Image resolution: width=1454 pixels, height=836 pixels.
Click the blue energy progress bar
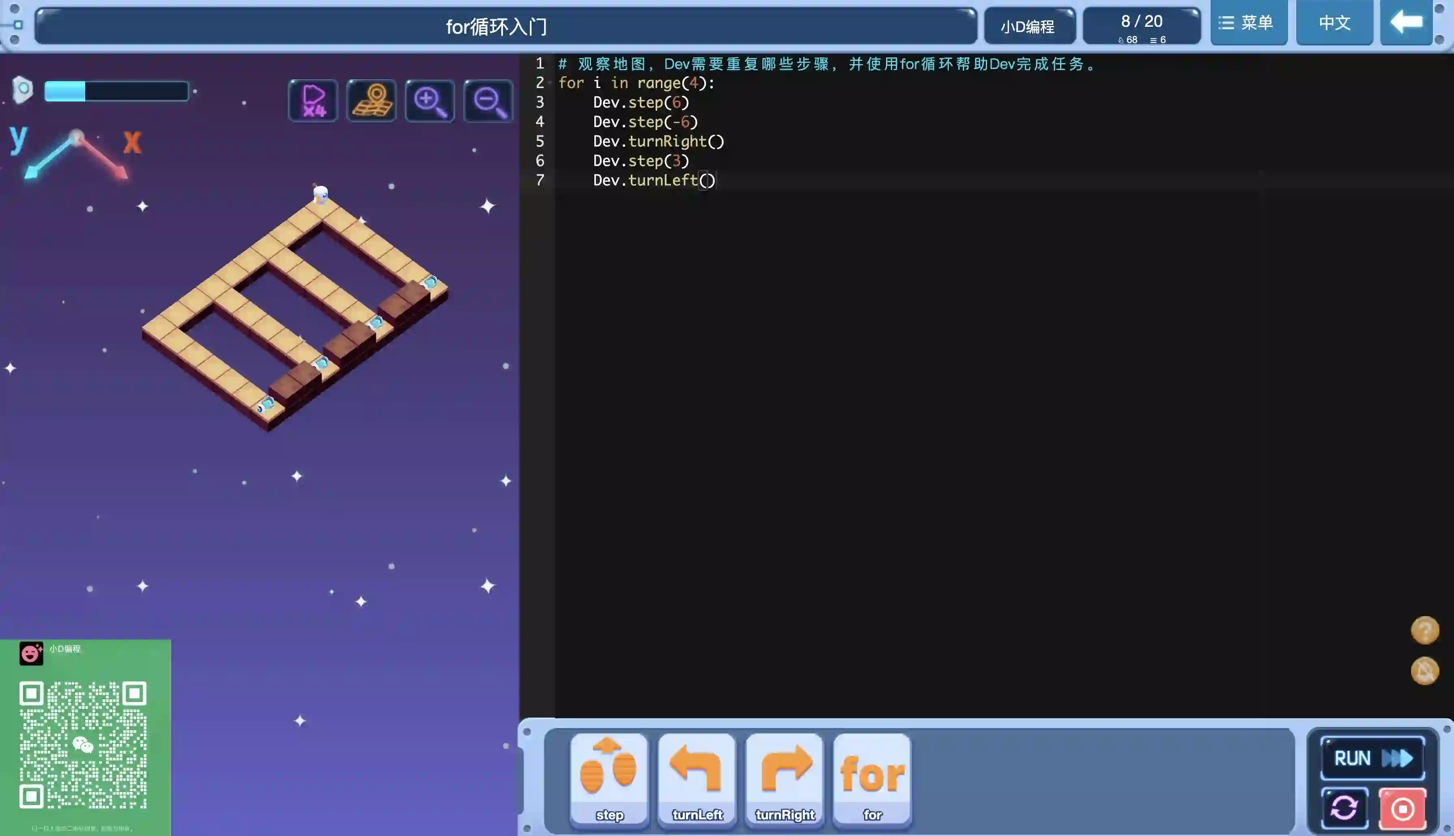point(116,91)
